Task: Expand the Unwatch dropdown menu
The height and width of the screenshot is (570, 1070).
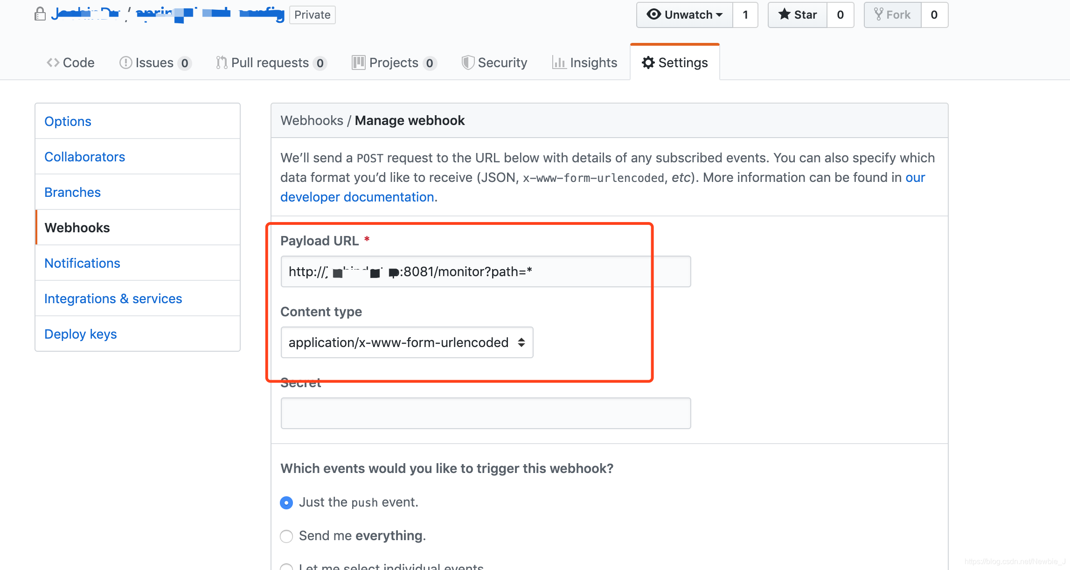Action: click(684, 15)
